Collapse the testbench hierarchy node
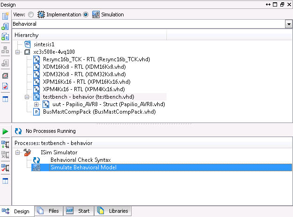Screen dimensions: 293x217 (27, 97)
